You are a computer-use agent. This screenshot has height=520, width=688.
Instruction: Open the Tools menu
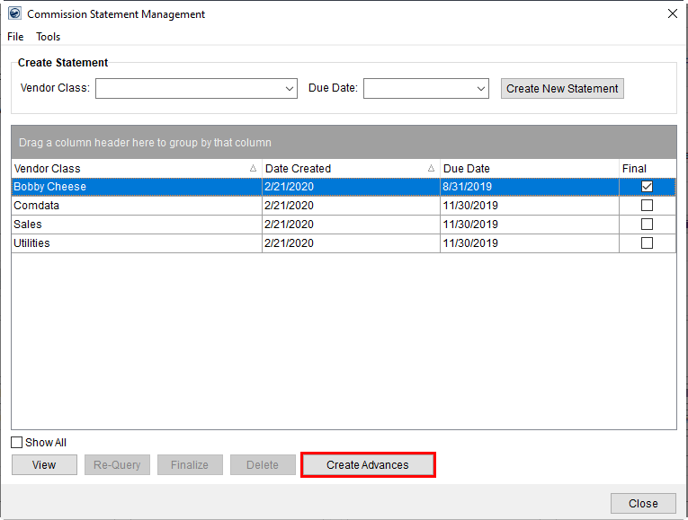(49, 37)
